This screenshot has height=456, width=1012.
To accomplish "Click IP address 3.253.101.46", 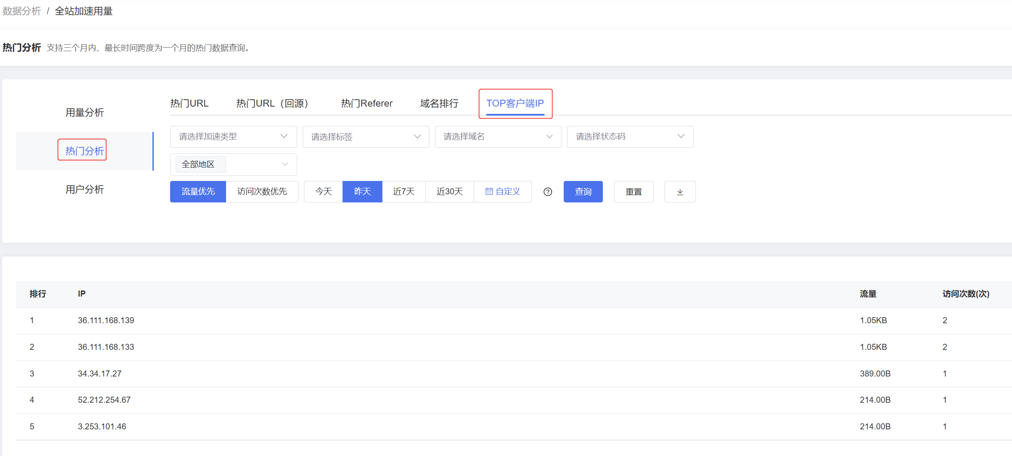I will [102, 426].
